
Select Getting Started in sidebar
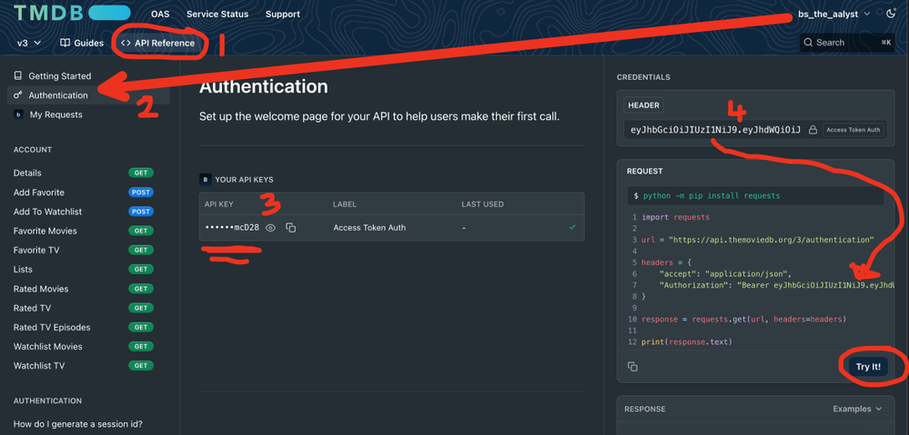(x=59, y=76)
